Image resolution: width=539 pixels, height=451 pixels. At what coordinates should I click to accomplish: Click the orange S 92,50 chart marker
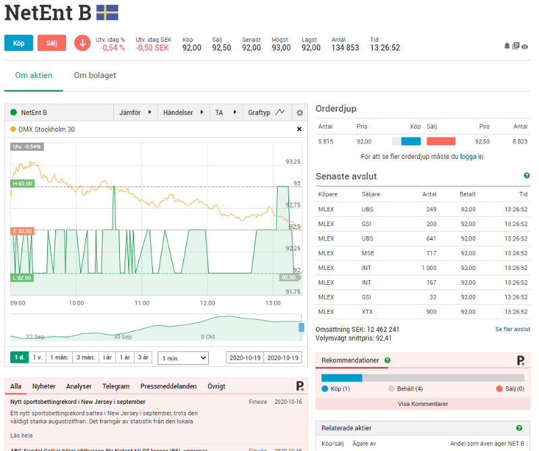click(x=22, y=231)
